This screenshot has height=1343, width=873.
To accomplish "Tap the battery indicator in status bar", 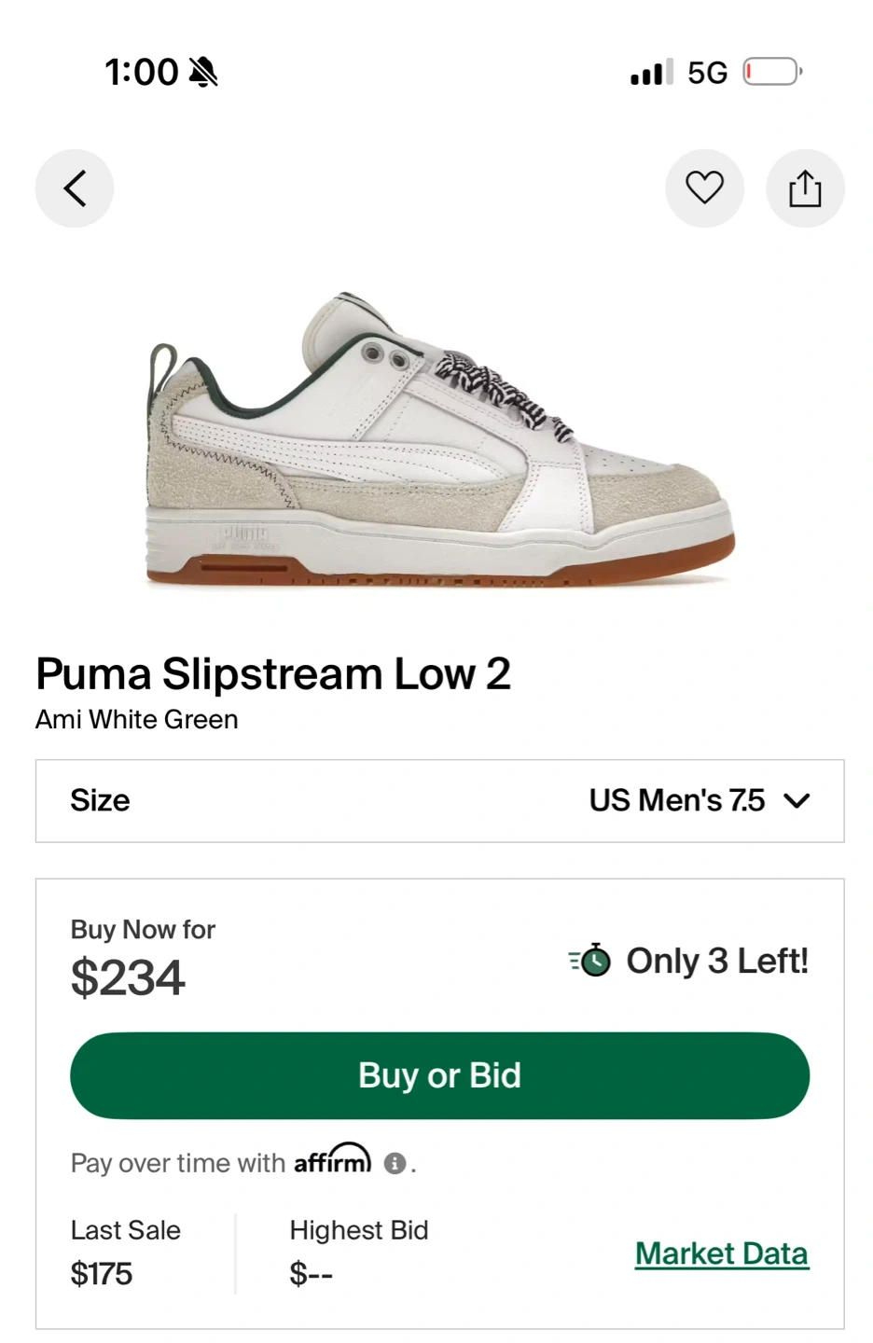I will click(772, 72).
